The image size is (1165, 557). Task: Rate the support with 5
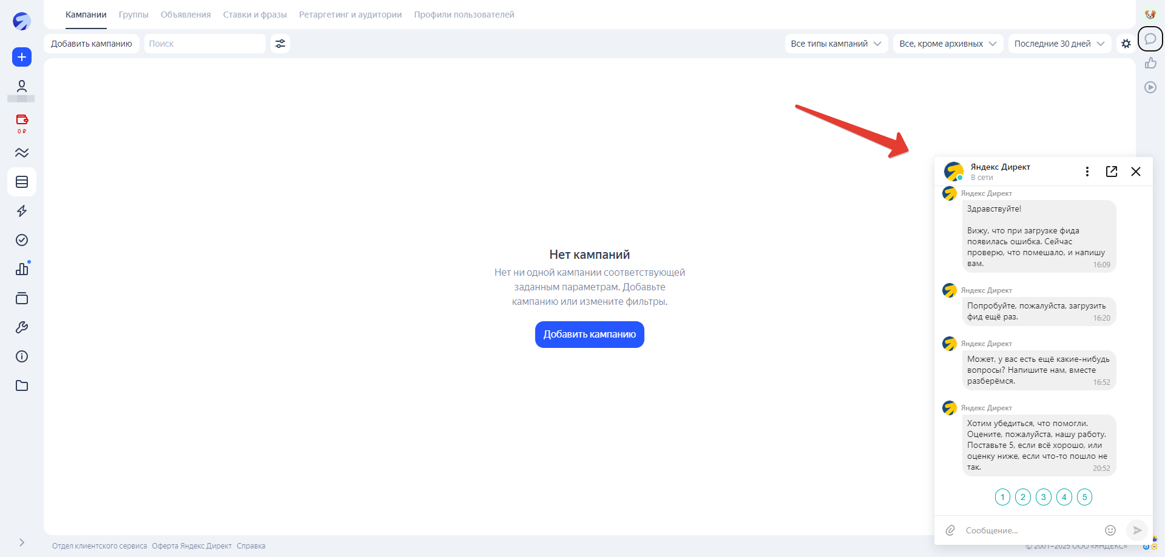pos(1085,497)
